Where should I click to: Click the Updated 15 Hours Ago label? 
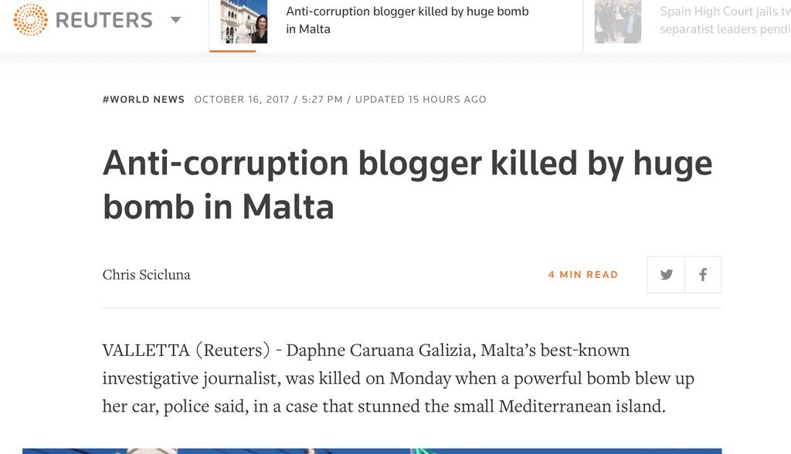click(421, 100)
